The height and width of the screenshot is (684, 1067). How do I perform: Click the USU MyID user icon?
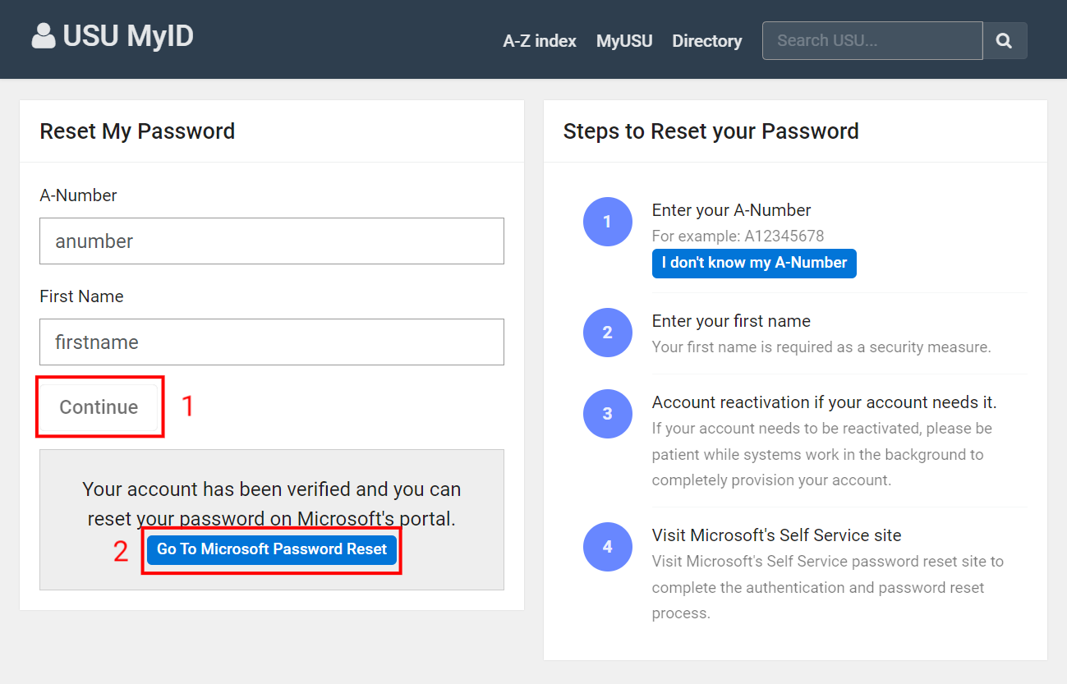tap(44, 36)
